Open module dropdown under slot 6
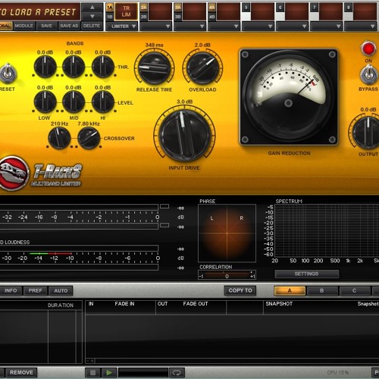Image resolution: width=379 pixels, height=379 pixels. pos(293,26)
